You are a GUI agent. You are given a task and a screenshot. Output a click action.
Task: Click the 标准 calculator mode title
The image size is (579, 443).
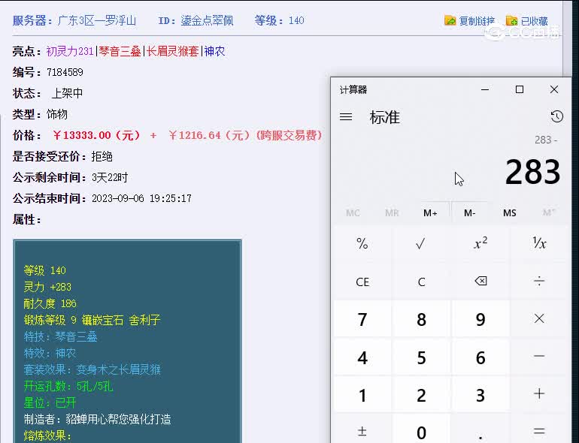385,117
